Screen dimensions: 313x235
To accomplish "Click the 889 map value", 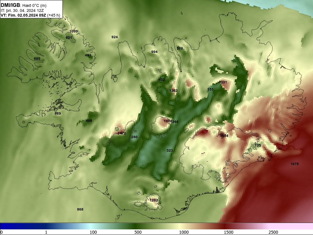I will [x=58, y=113].
